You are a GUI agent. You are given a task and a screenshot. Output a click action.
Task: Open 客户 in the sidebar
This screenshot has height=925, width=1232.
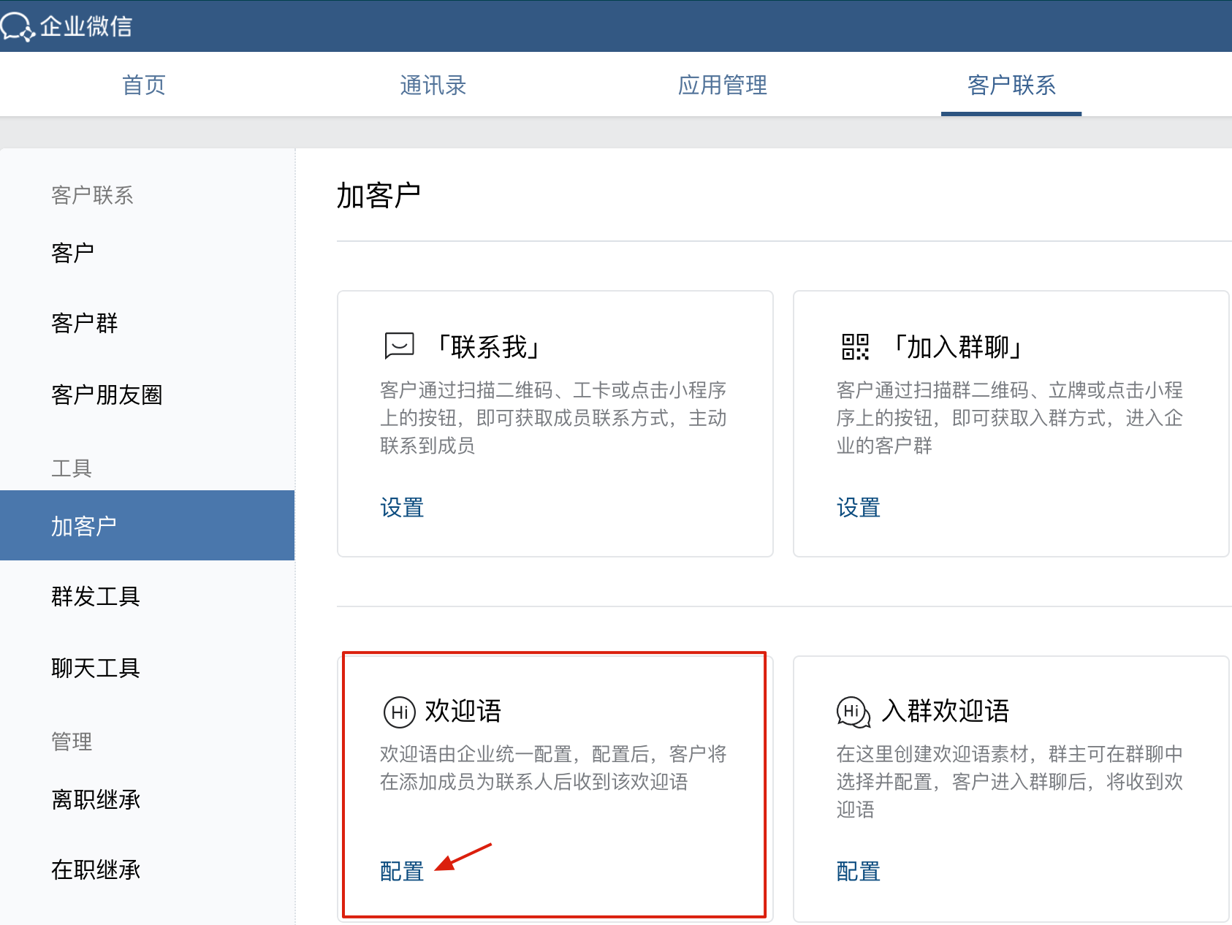(x=73, y=254)
